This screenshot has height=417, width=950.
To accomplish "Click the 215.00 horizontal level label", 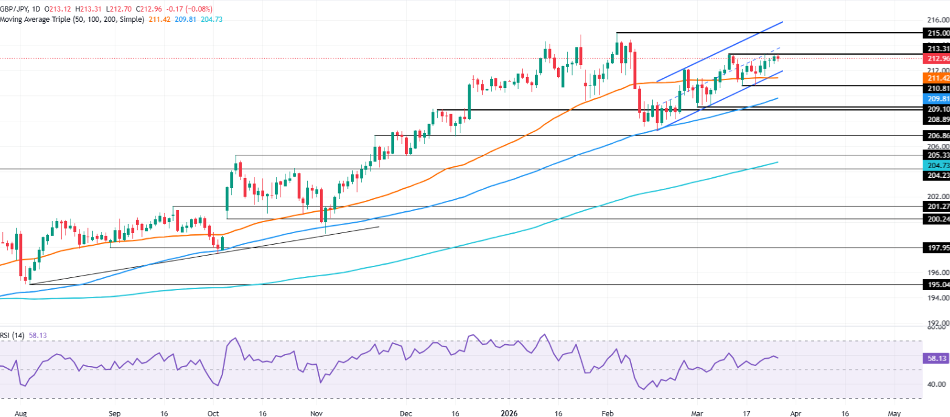I will click(935, 33).
